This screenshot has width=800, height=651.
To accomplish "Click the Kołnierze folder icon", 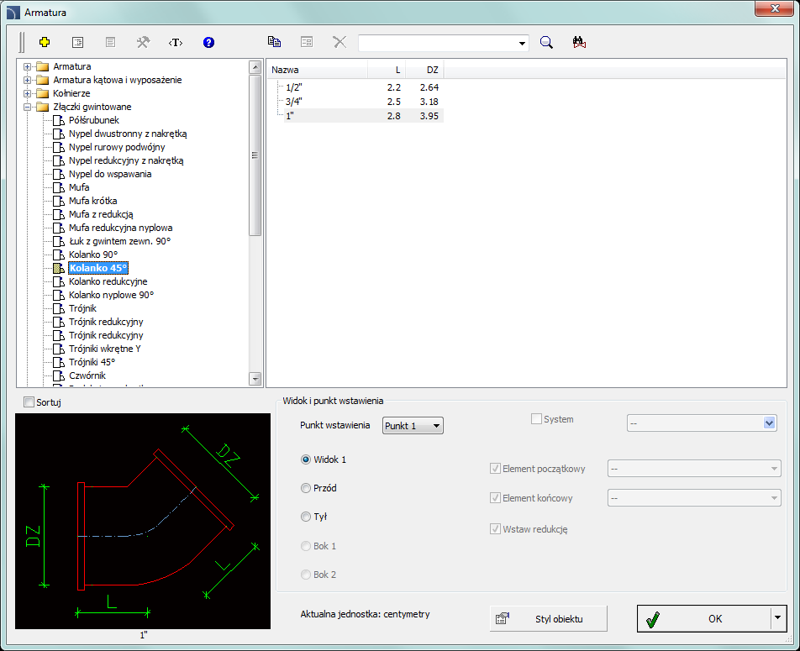I will pyautogui.click(x=43, y=93).
